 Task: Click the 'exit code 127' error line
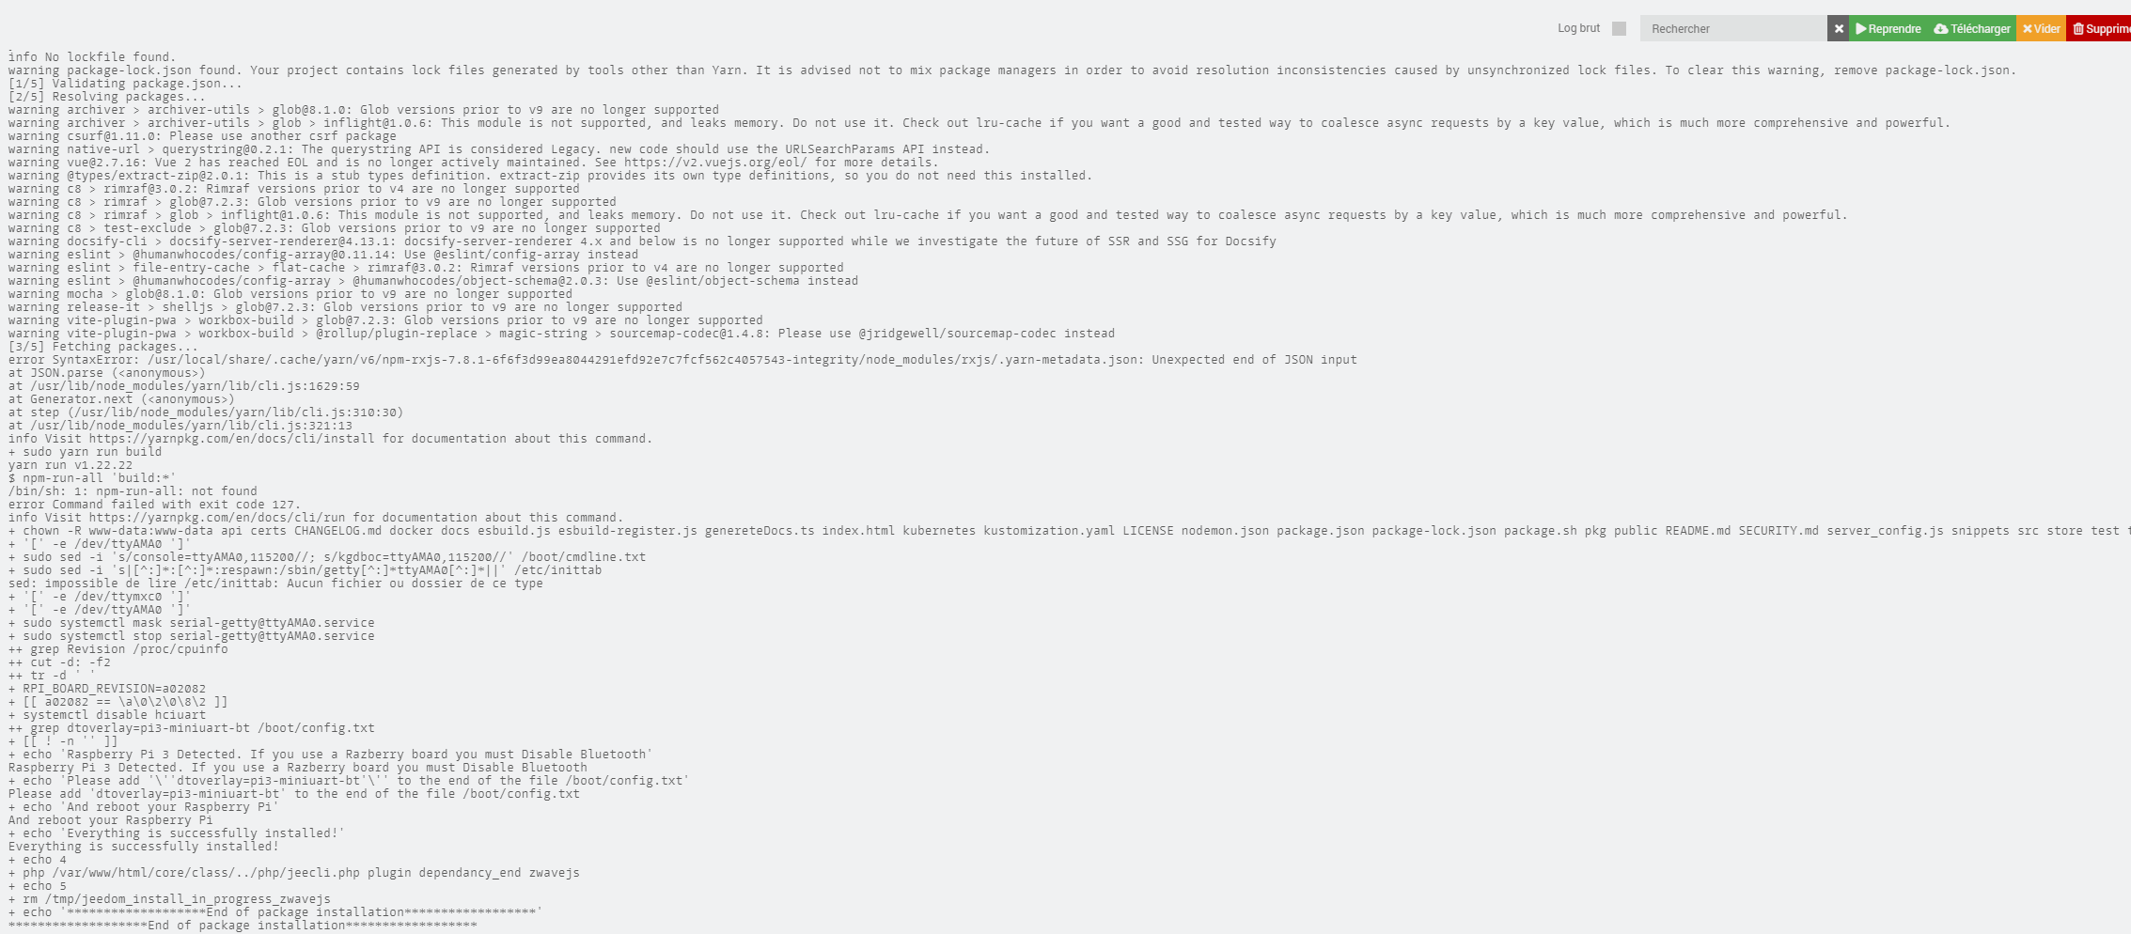[x=154, y=505]
